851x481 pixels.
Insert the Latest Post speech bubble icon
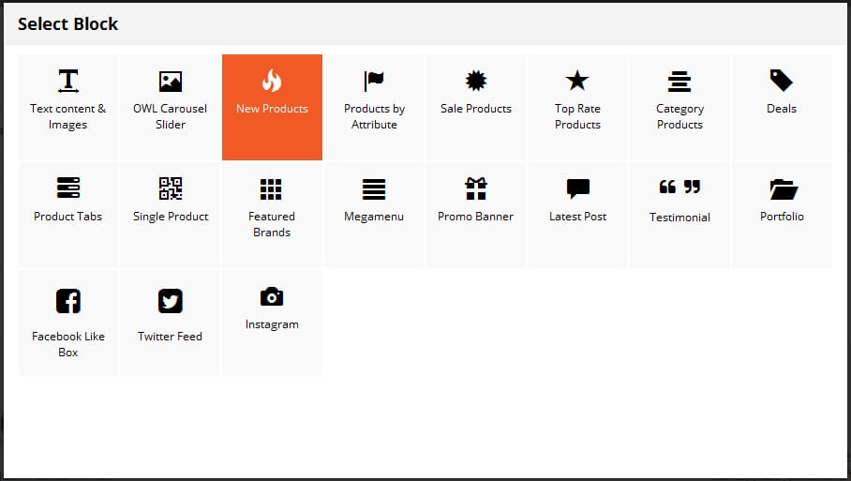[x=578, y=188]
